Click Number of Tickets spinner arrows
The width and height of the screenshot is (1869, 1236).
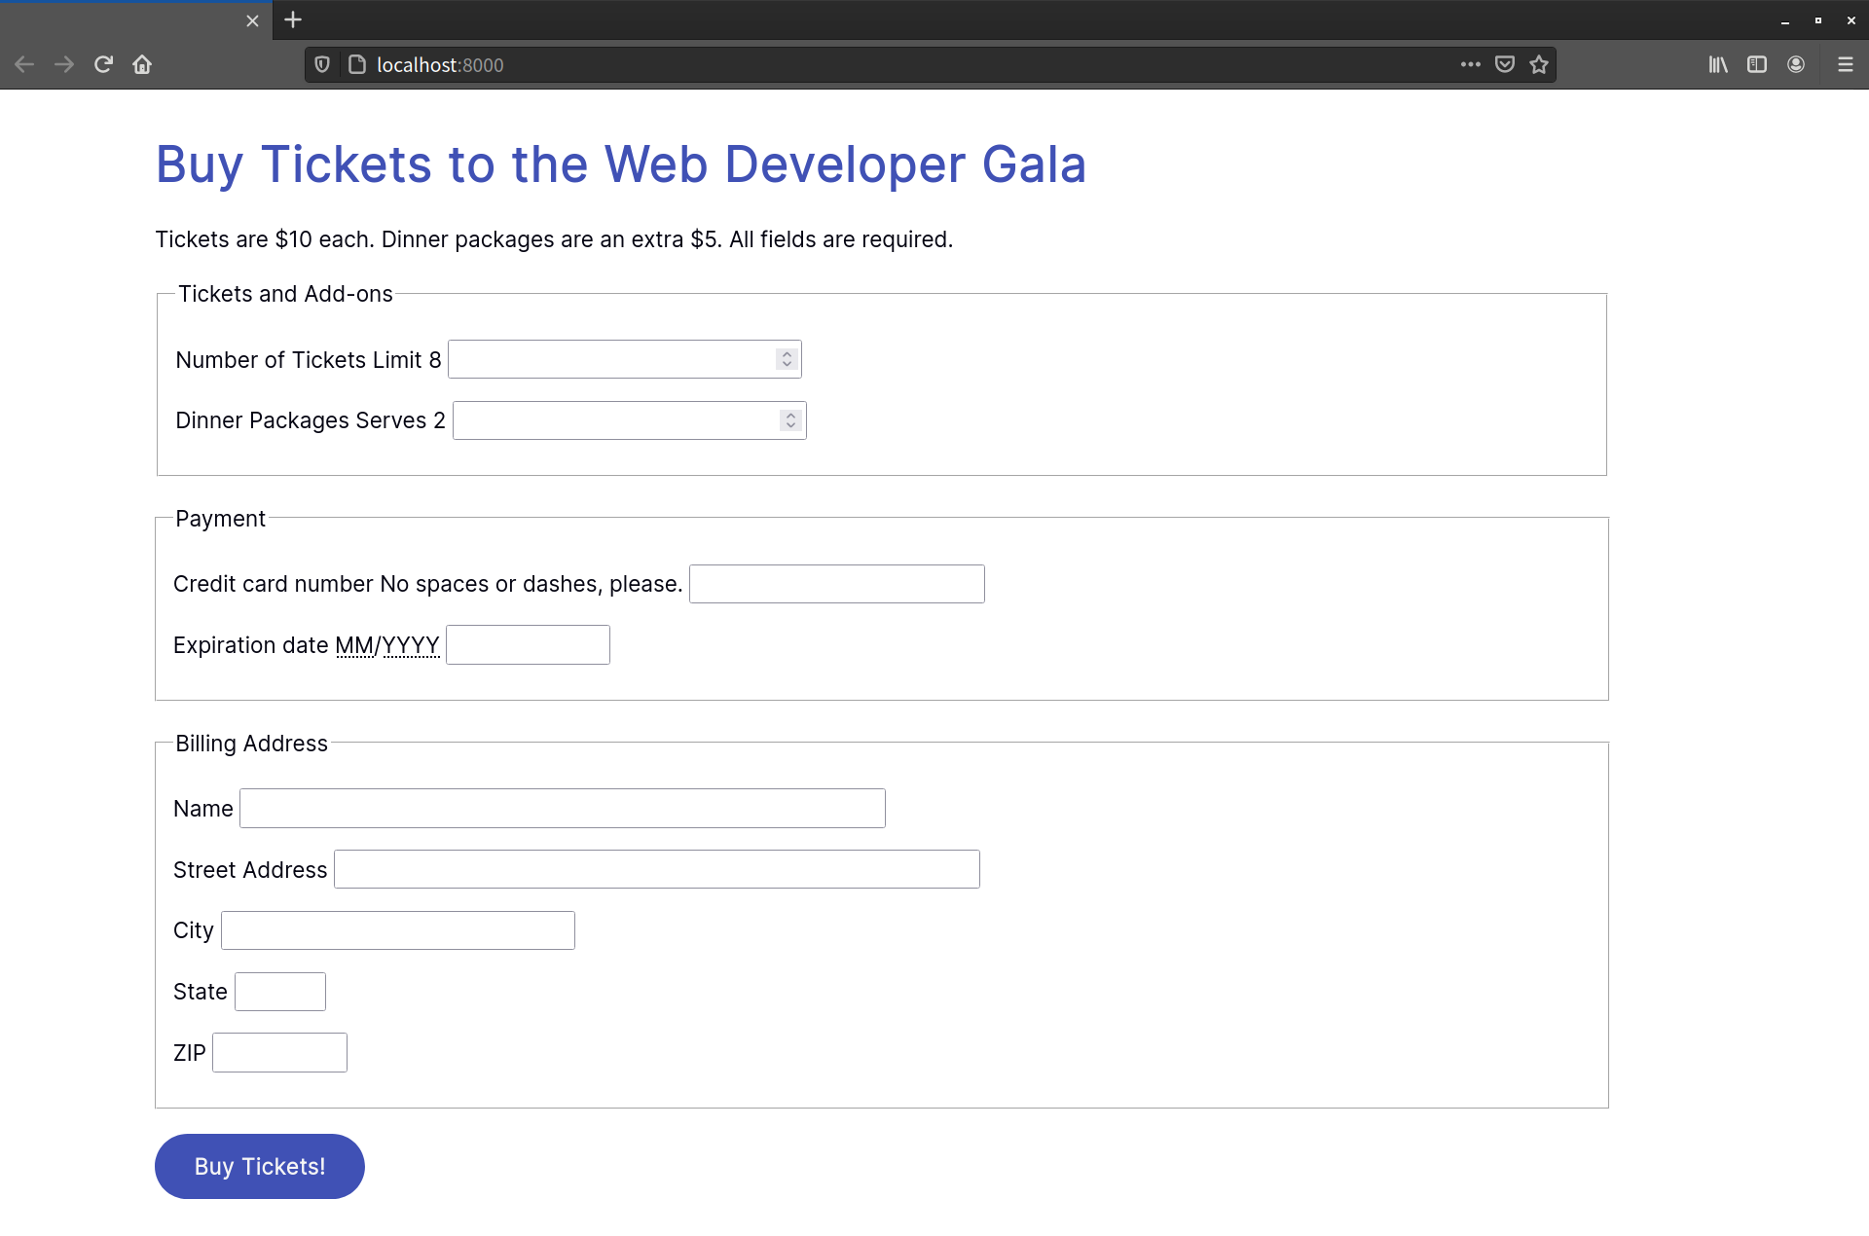(x=787, y=359)
